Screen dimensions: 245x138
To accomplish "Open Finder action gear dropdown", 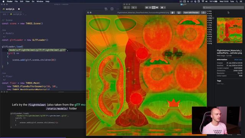I will [163, 8].
